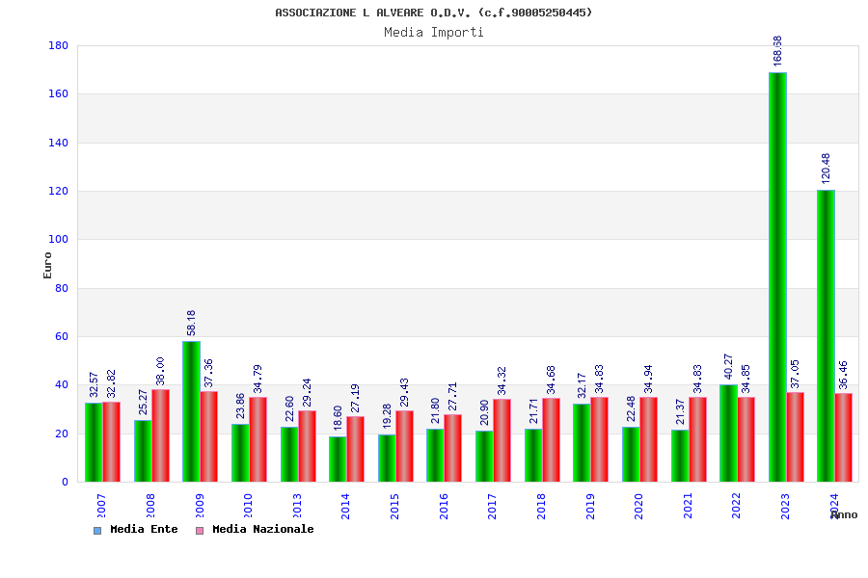This screenshot has height=578, width=868.
Task: Click the blue Media Ente legend swatch
Action: (x=97, y=531)
